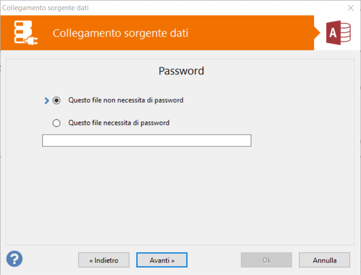Click the label text 'Questo file necessita di password'

click(118, 123)
